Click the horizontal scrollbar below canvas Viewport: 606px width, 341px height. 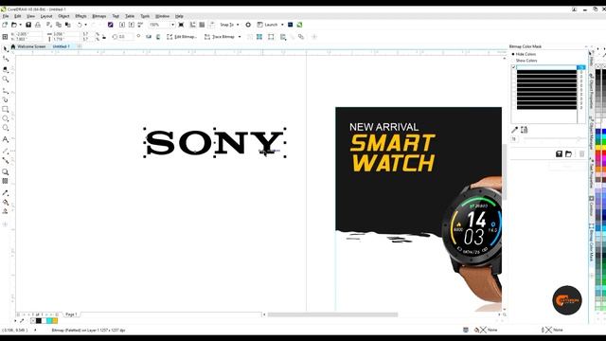point(332,314)
